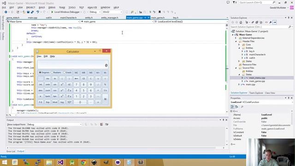Save the file with the toolbar Save icon
The height and width of the screenshot is (166, 295).
pos(28,12)
